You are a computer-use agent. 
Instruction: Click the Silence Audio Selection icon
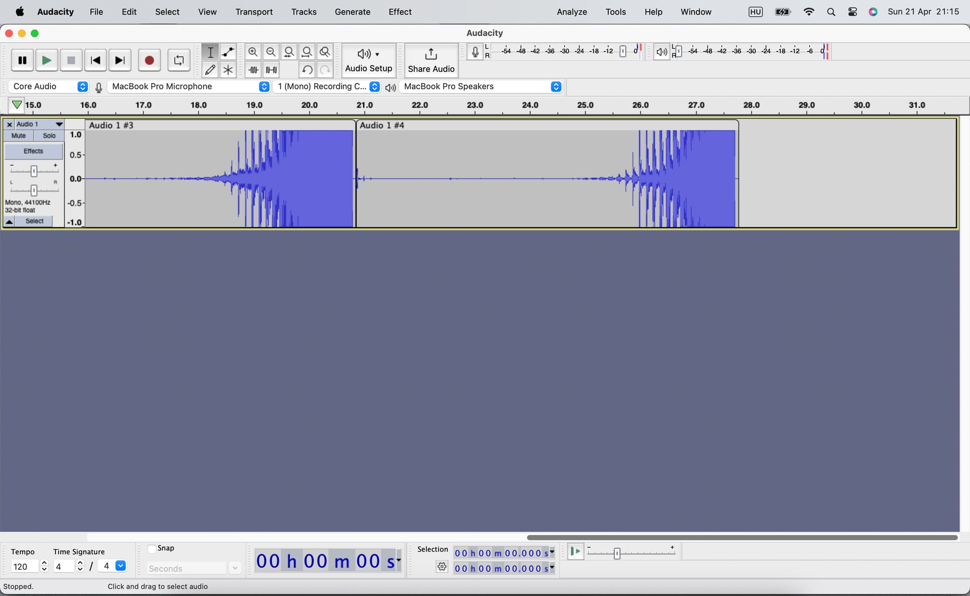271,70
